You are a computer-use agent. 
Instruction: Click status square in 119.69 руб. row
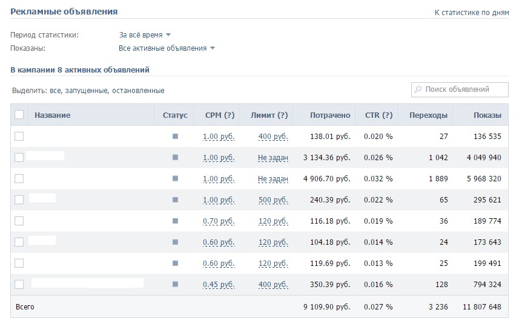(175, 263)
